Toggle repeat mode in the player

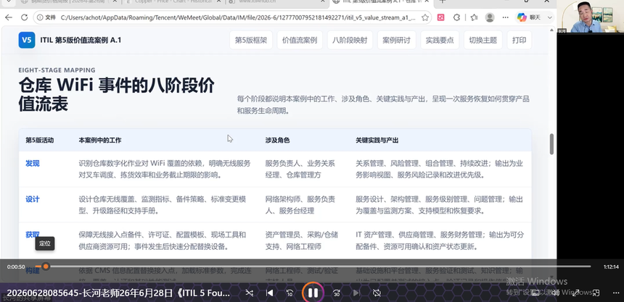pos(377,293)
